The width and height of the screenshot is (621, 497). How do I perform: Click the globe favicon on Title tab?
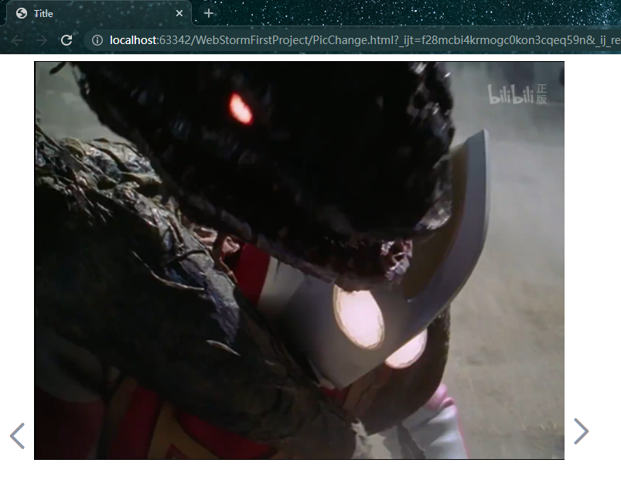[22, 13]
